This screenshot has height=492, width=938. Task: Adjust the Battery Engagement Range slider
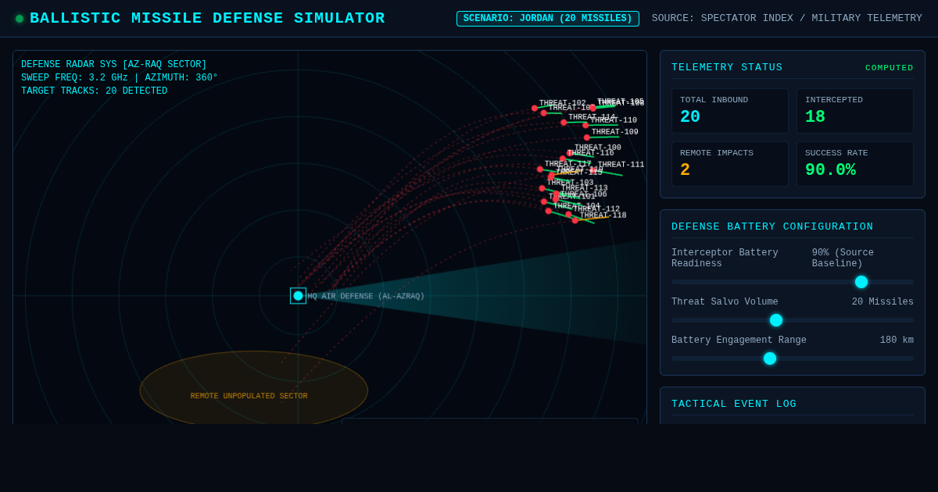[x=793, y=358]
